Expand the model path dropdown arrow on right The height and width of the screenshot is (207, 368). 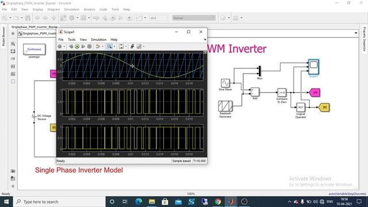tap(356, 33)
